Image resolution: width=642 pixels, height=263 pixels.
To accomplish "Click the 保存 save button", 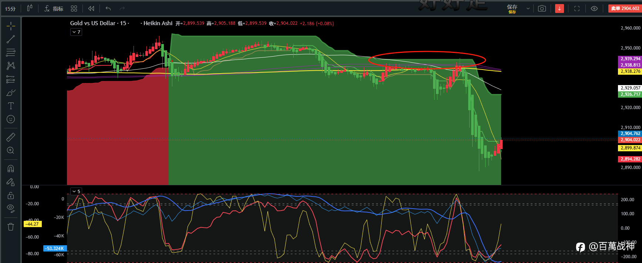I will [x=512, y=9].
